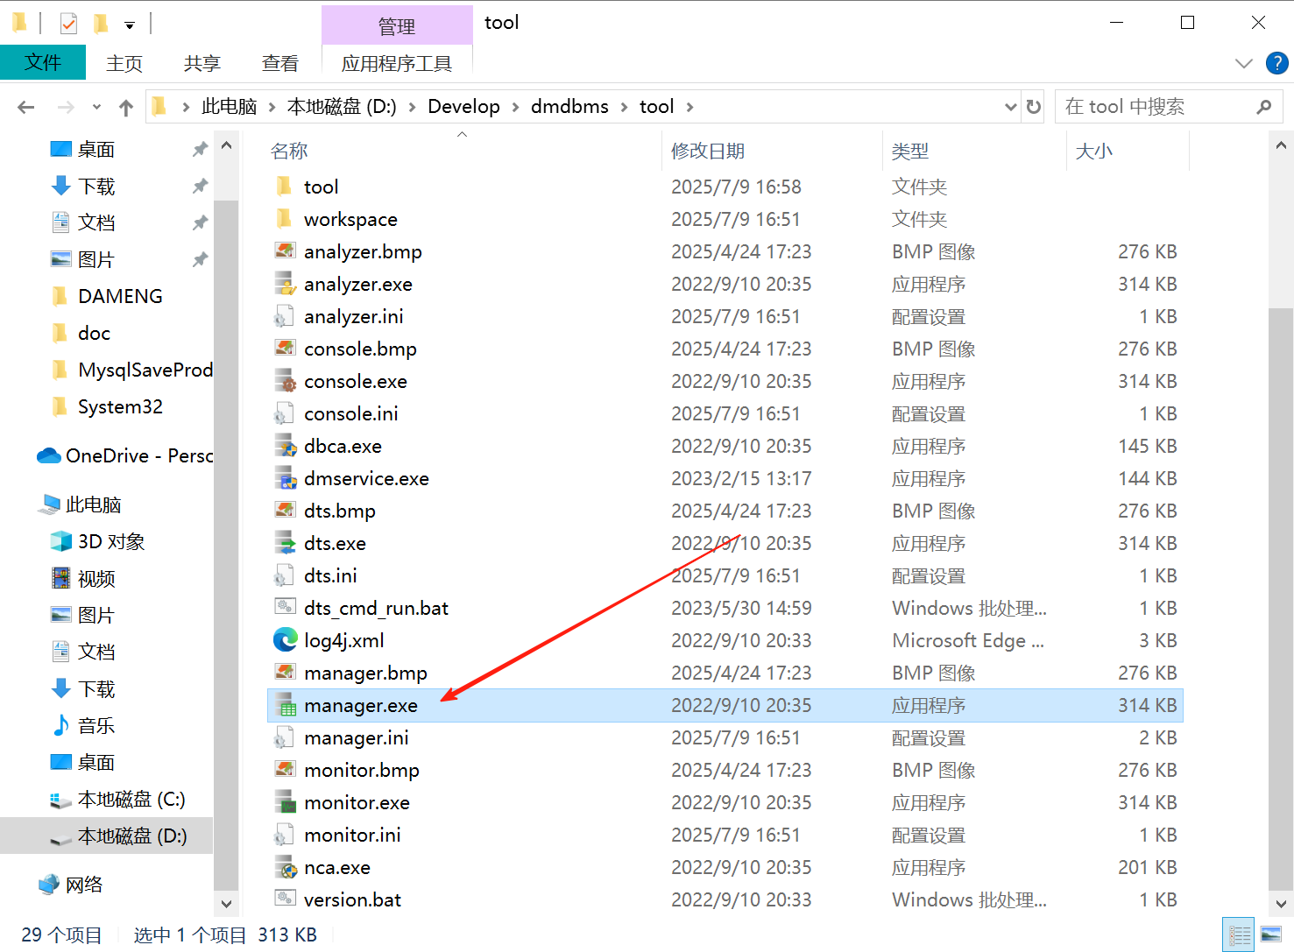
Task: Open recent locations dropdown arrow
Action: point(96,107)
